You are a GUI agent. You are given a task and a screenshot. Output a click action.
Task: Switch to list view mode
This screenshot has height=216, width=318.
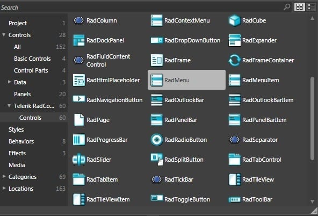click(x=312, y=7)
